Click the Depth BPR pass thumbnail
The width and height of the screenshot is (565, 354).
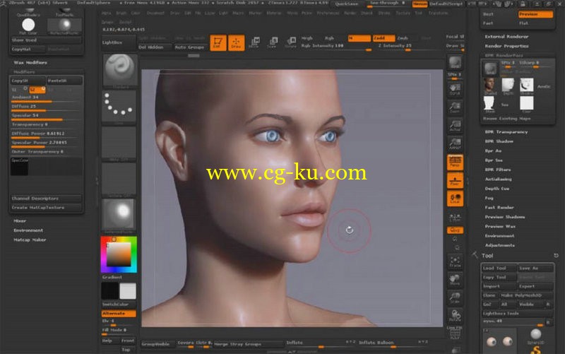pos(508,86)
